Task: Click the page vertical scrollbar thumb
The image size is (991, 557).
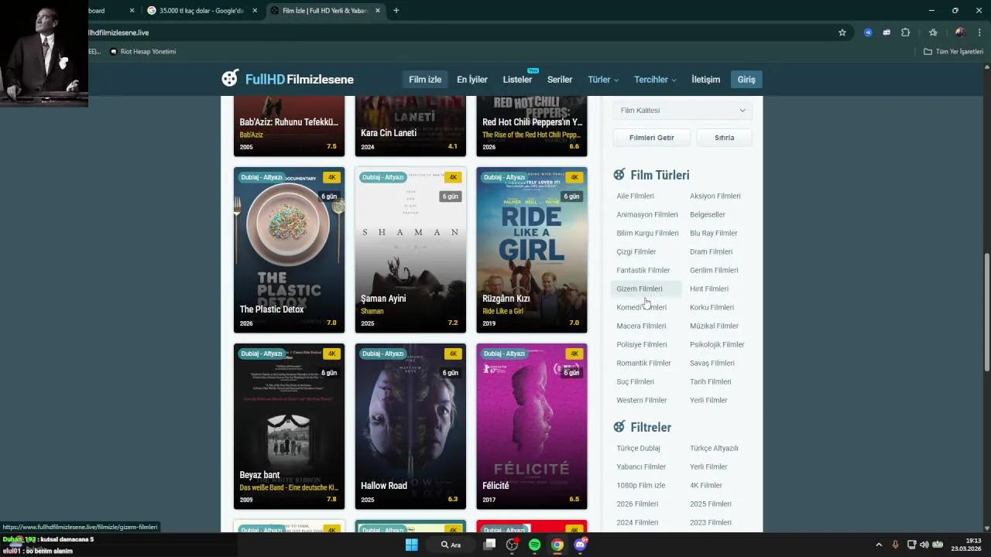Action: coord(986,311)
